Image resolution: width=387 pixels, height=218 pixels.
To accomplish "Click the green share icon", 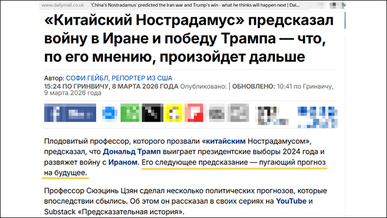I will (130, 112).
